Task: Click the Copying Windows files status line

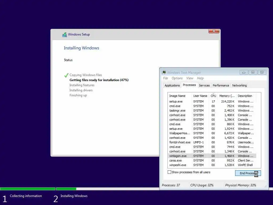Action: click(x=86, y=75)
